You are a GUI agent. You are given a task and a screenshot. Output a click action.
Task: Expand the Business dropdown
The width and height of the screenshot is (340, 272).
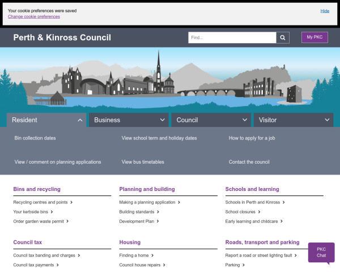(129, 120)
